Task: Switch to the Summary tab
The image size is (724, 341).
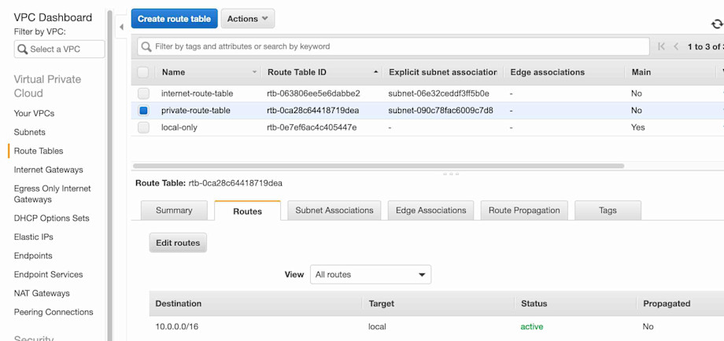Action: point(174,211)
